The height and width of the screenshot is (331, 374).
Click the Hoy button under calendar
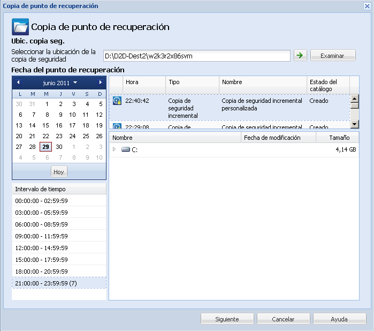pyautogui.click(x=59, y=171)
